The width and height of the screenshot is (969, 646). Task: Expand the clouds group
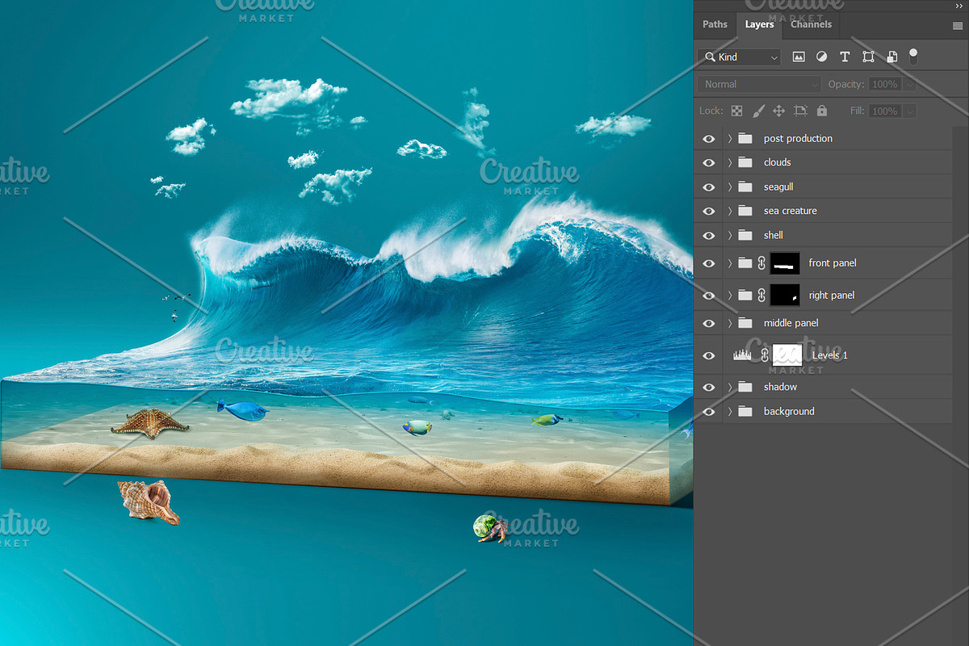click(730, 162)
